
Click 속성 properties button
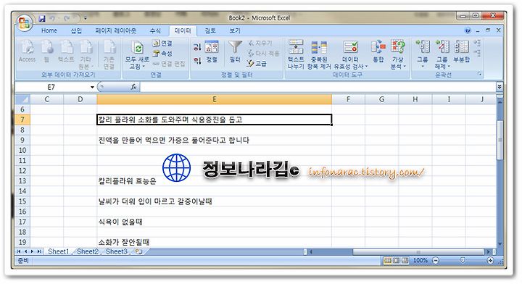[x=162, y=53]
